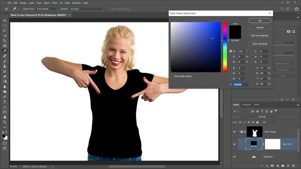301x169 pixels.
Task: Open the Filter menu
Action: 55,3
